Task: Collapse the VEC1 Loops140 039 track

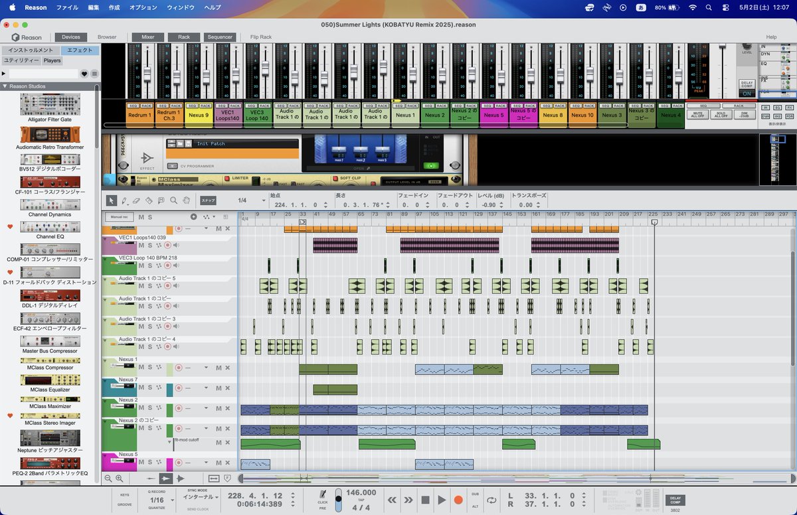Action: (x=105, y=238)
